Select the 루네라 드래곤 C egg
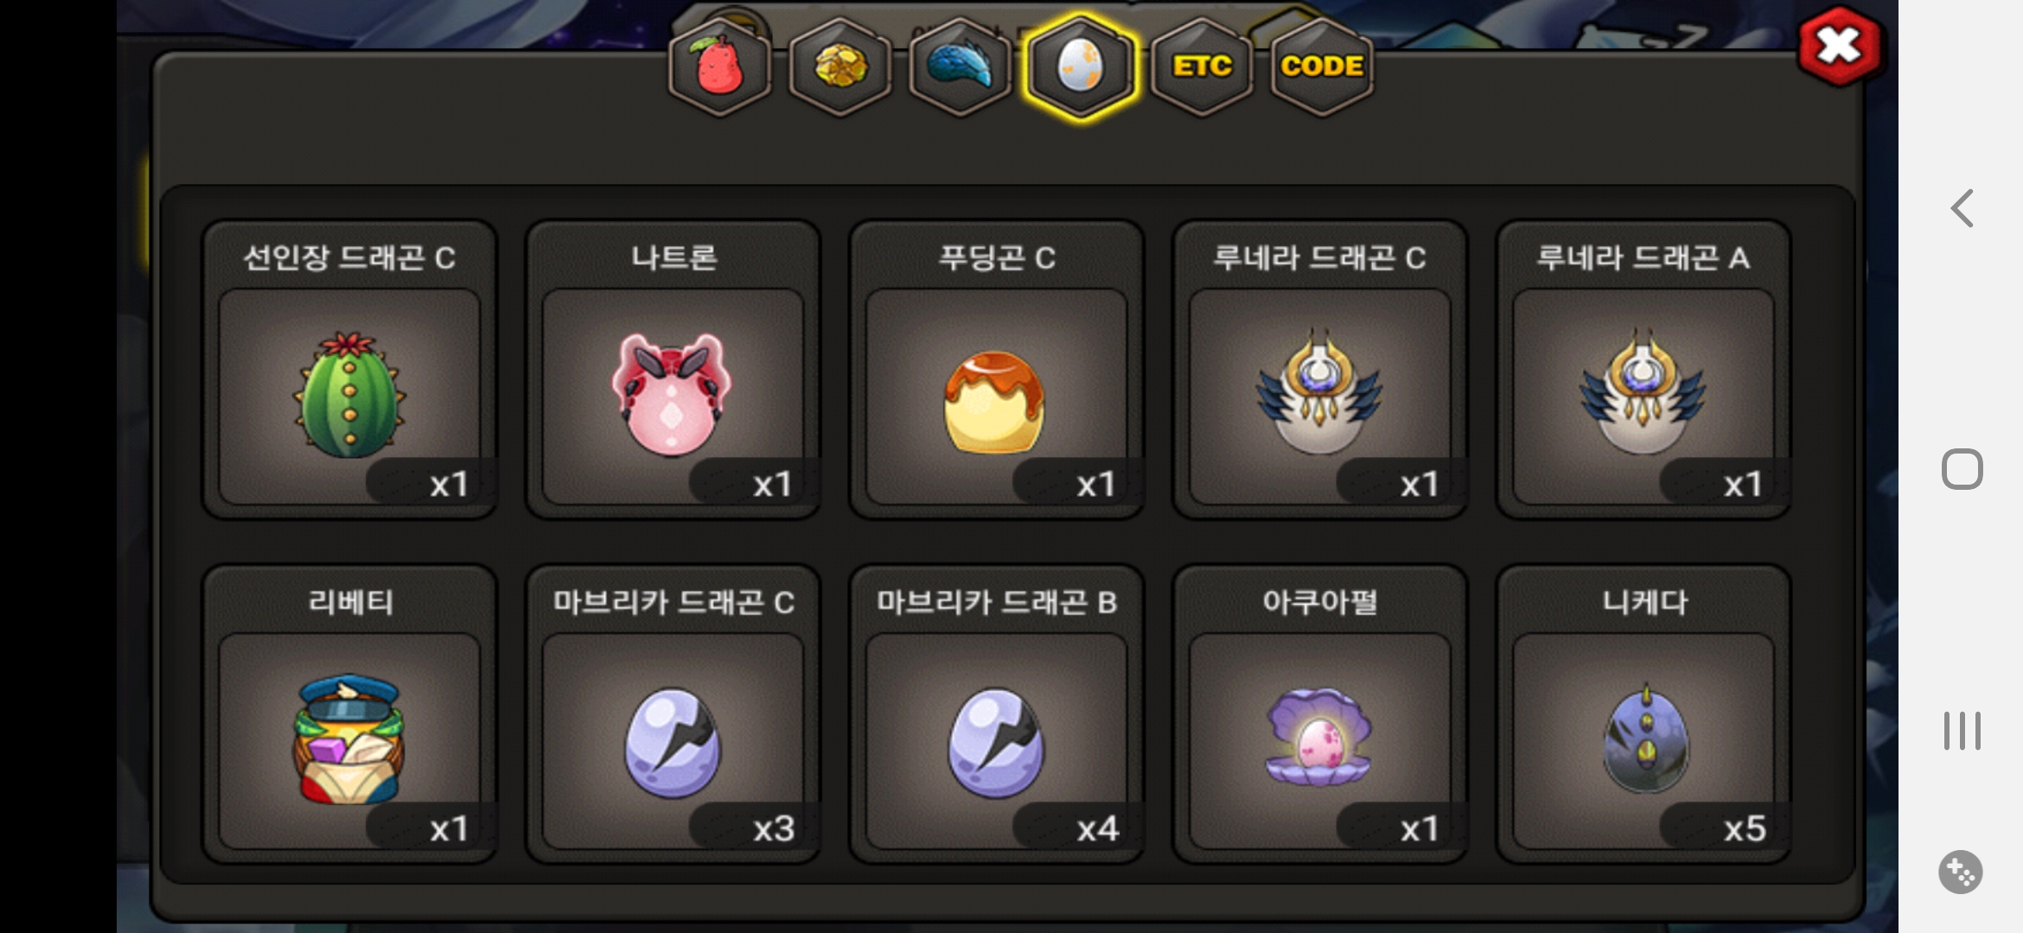Viewport: 2023px width, 933px height. click(x=1320, y=370)
